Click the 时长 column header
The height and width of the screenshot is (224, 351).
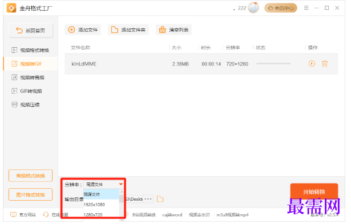[205, 48]
